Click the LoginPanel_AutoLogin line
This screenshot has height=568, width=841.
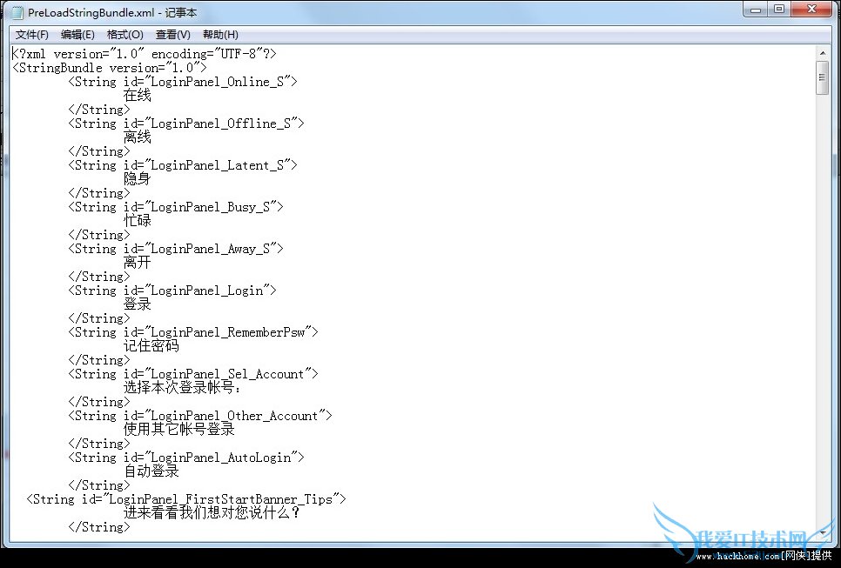pos(186,458)
